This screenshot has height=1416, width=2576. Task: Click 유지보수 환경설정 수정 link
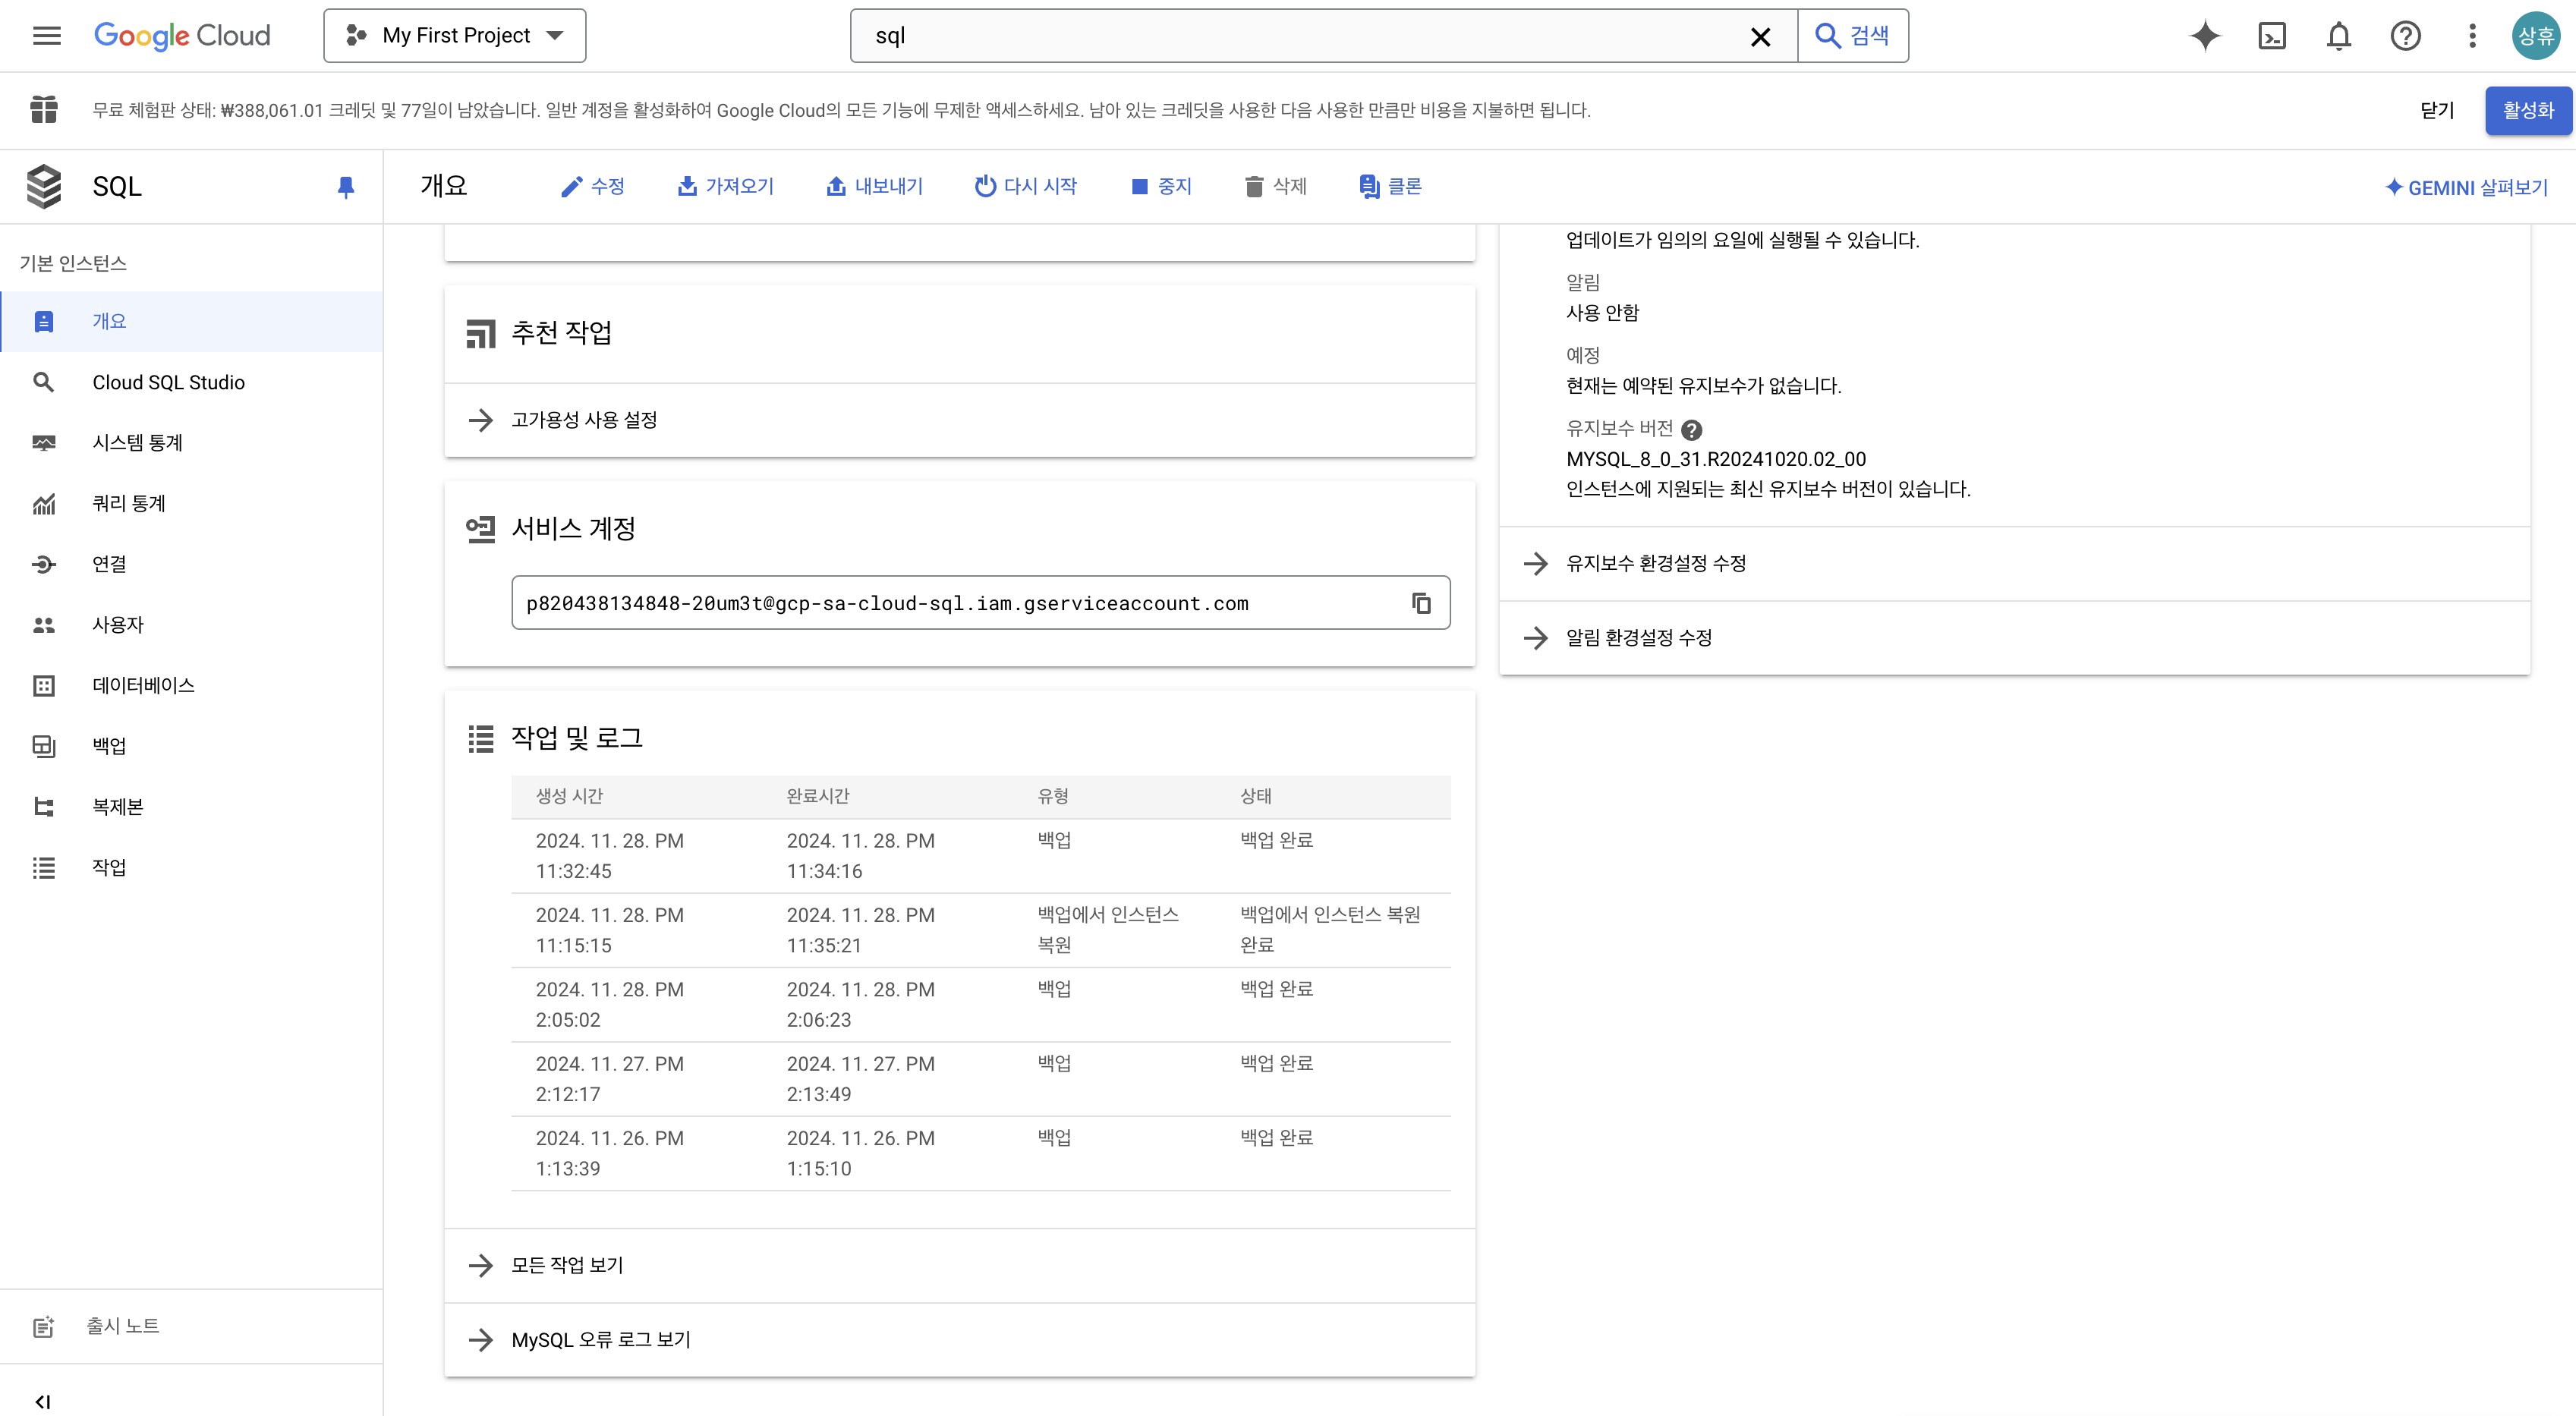coord(2015,563)
